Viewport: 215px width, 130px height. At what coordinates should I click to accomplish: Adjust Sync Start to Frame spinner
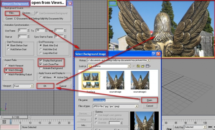[x=65, y=36]
